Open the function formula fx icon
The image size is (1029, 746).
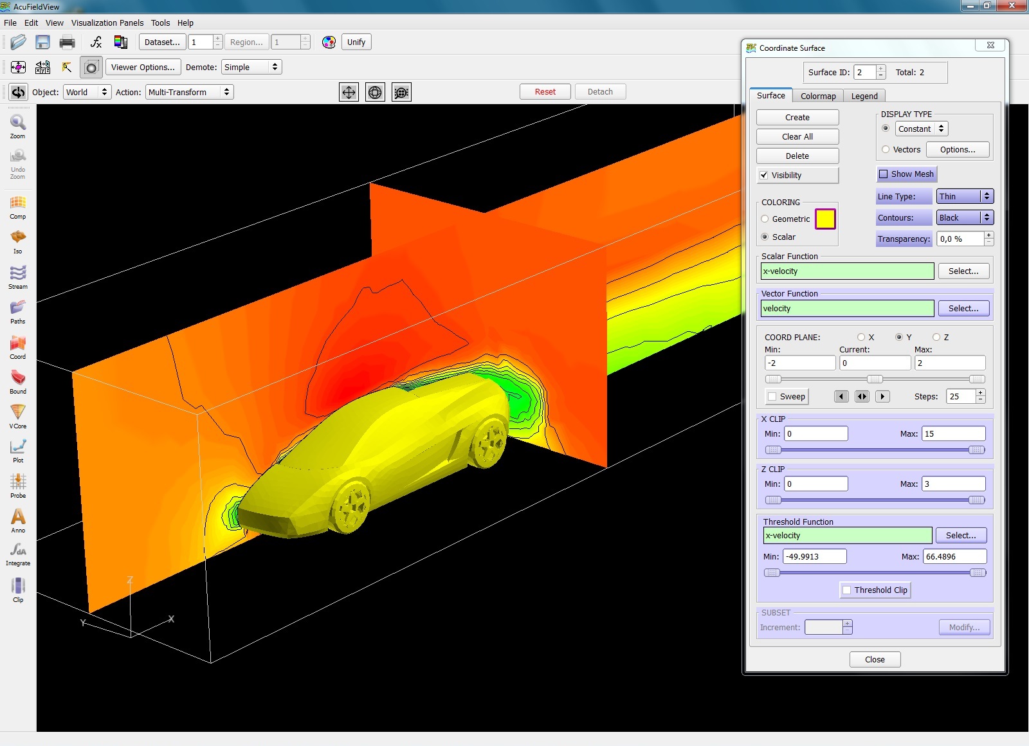96,42
